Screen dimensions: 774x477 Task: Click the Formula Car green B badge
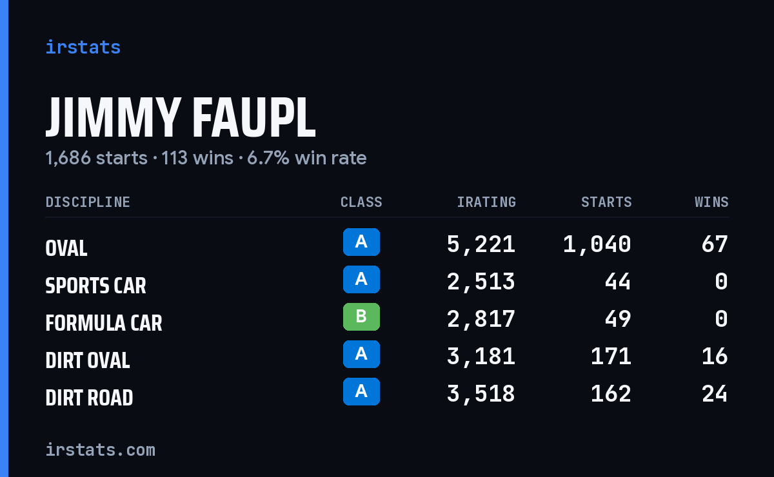click(361, 316)
